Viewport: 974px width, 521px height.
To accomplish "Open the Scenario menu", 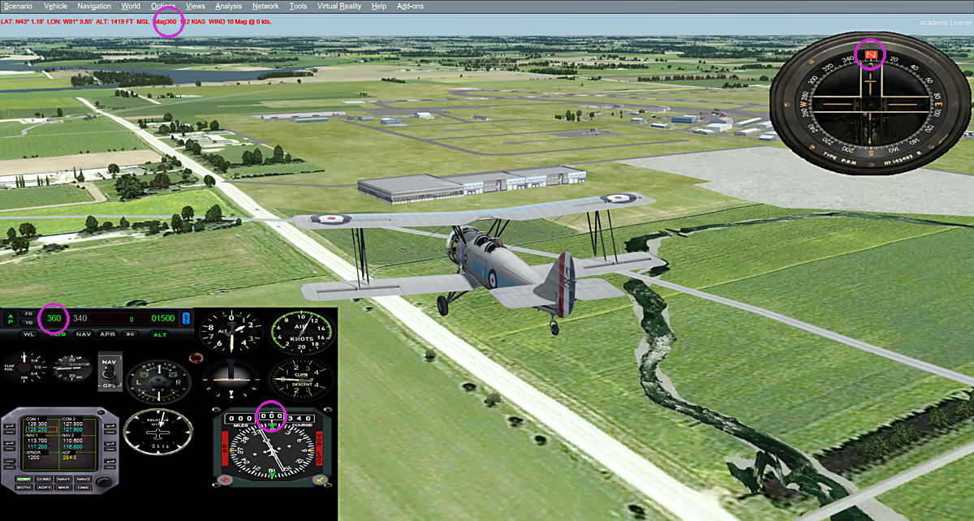I will [18, 6].
